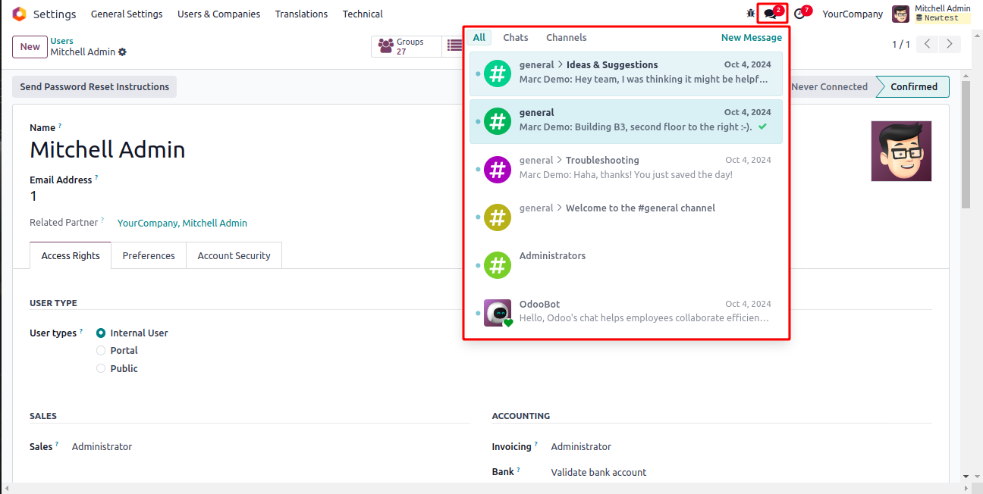
Task: Open the debug bug icon menu
Action: (751, 14)
